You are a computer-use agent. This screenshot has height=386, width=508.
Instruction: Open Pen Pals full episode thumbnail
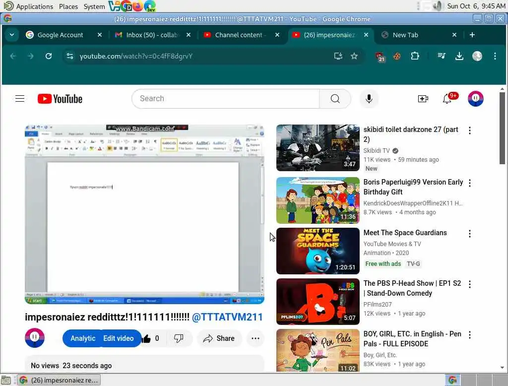coord(318,351)
